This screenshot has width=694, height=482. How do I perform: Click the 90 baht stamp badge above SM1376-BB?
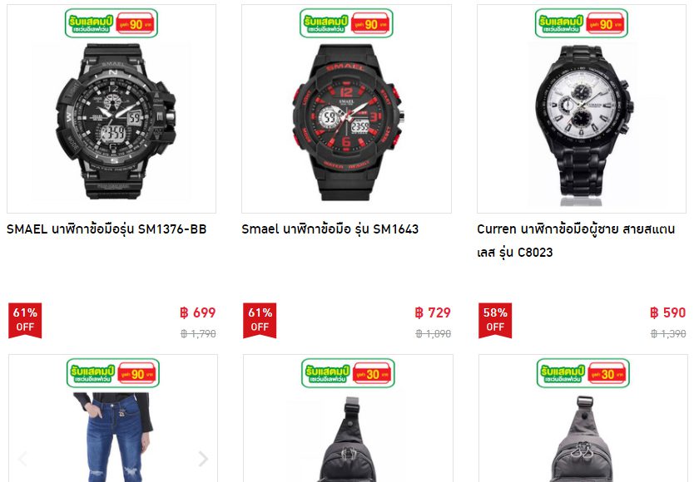click(x=112, y=23)
